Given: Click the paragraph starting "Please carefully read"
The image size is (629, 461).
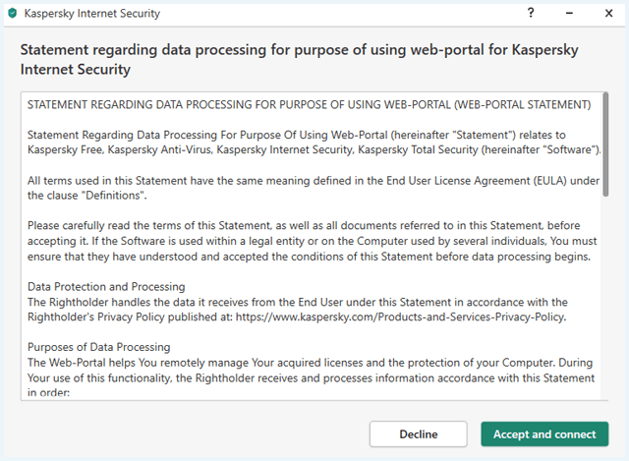Looking at the screenshot, I should (313, 241).
